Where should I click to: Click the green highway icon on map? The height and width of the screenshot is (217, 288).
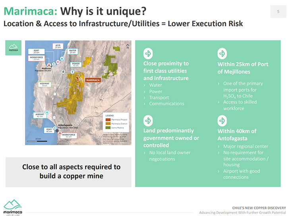click(64, 72)
